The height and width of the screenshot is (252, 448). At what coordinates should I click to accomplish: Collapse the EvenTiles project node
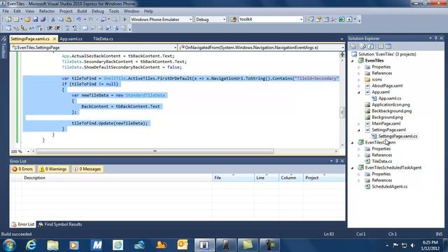353,61
